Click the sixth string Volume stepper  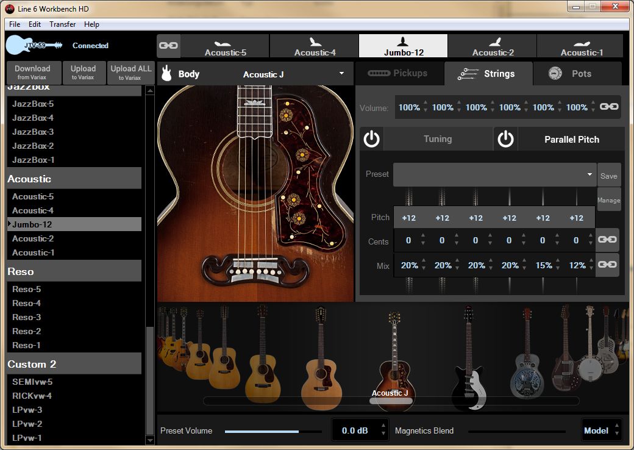593,106
